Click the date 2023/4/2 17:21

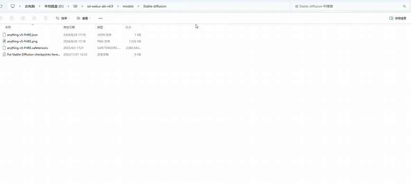(74, 48)
